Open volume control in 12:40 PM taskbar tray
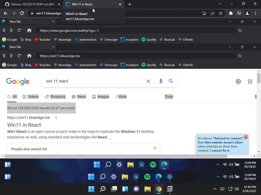Screen dimensions: 261x195 236,189
